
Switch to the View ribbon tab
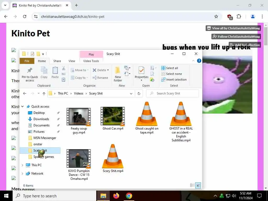(x=72, y=61)
